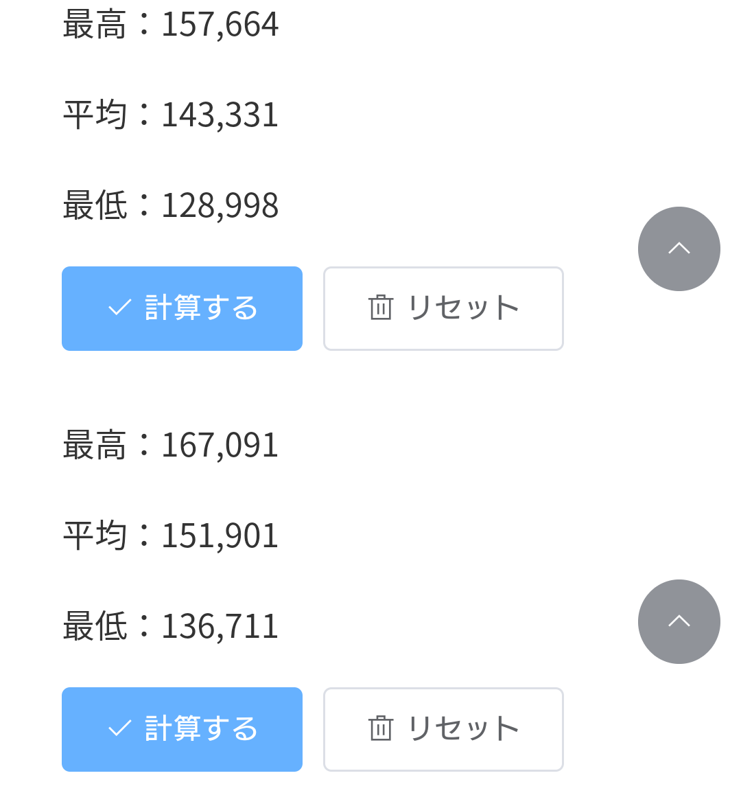
Task: Select the value 136,711
Action: click(220, 626)
